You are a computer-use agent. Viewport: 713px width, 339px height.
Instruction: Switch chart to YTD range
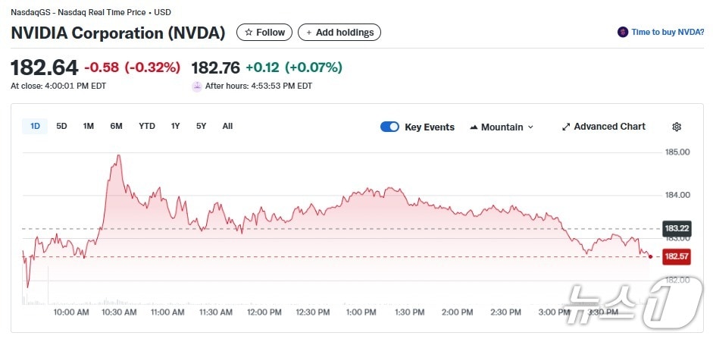[x=147, y=126]
